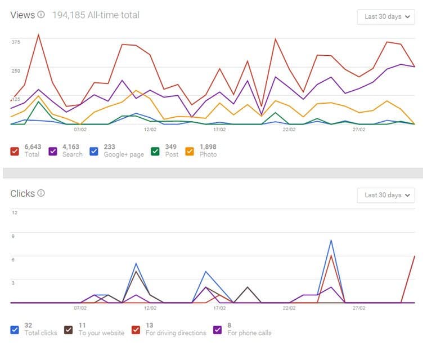Viewport: 427px width, 346px height.
Task: Uncheck the red Total views checkbox
Action: (15, 150)
